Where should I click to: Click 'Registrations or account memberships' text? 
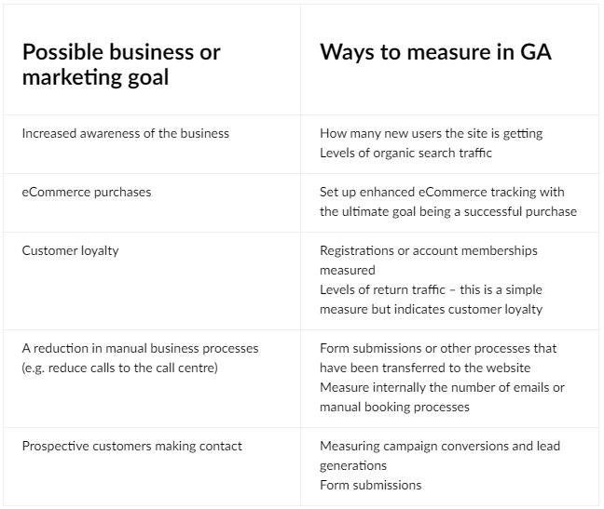click(x=429, y=250)
